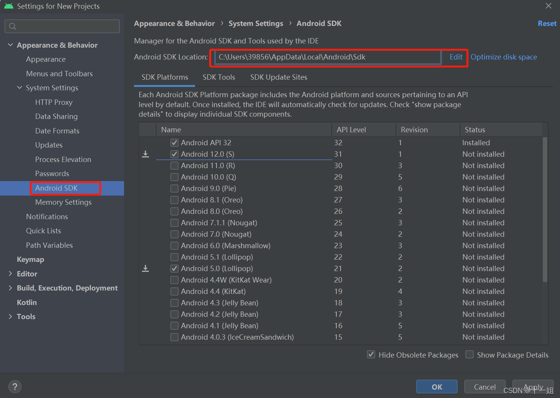Toggle Hide Obsolete Packages checkbox
The height and width of the screenshot is (398, 560).
pos(371,355)
